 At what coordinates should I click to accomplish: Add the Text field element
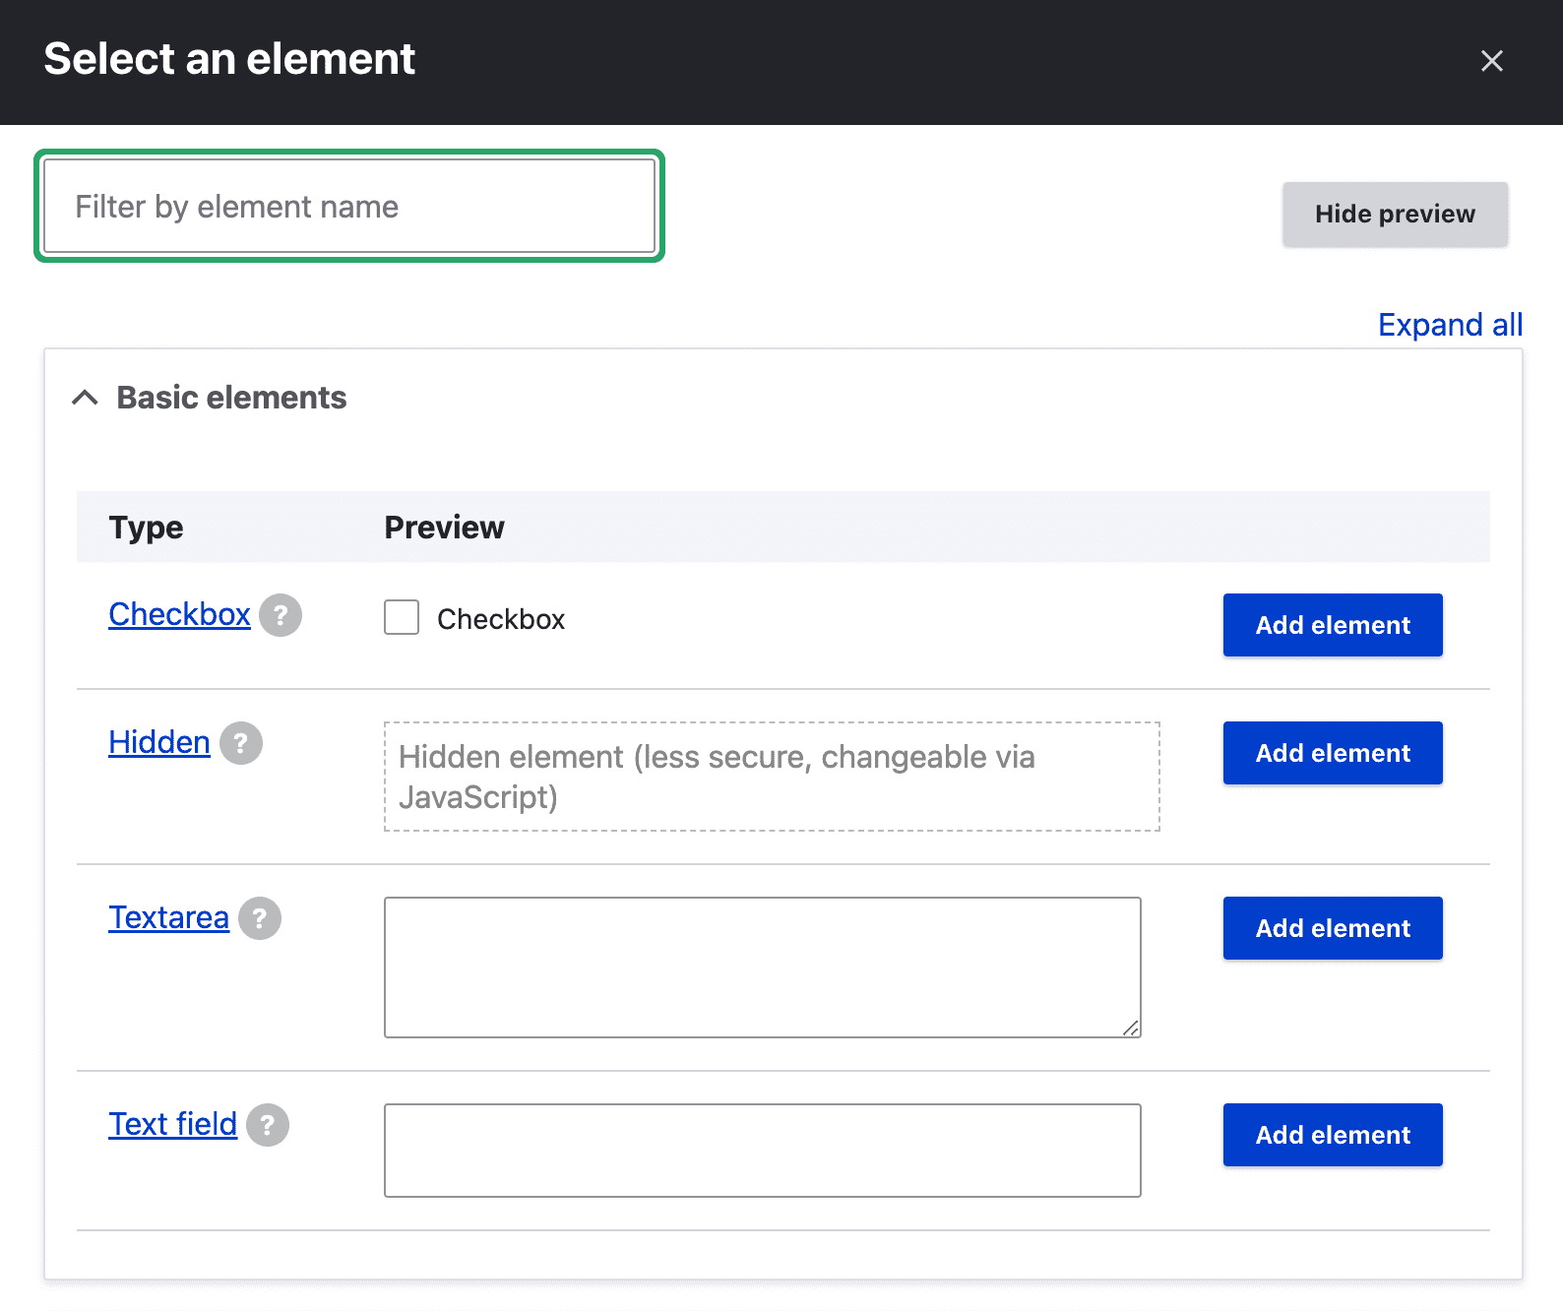tap(1333, 1135)
